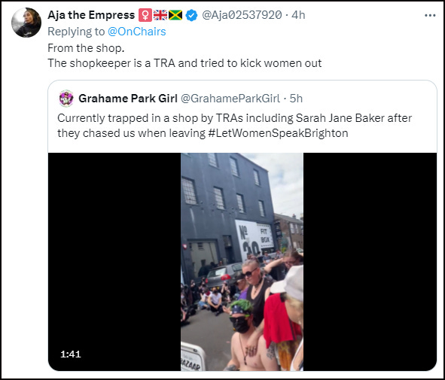Click the @OnChairs reply mention
This screenshot has height=380, width=445.
(x=136, y=32)
